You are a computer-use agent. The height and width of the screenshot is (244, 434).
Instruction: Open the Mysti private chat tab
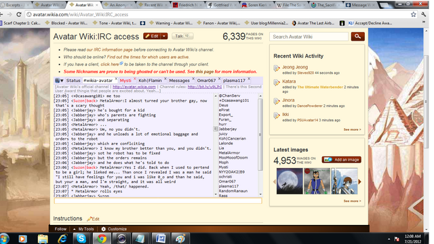[x=125, y=81]
